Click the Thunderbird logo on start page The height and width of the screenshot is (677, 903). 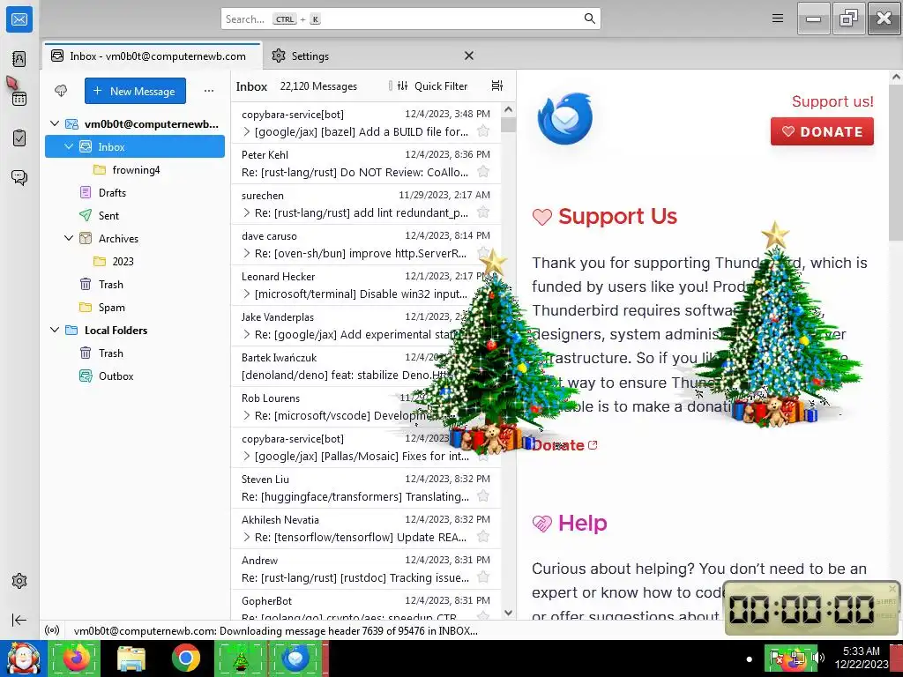[565, 119]
